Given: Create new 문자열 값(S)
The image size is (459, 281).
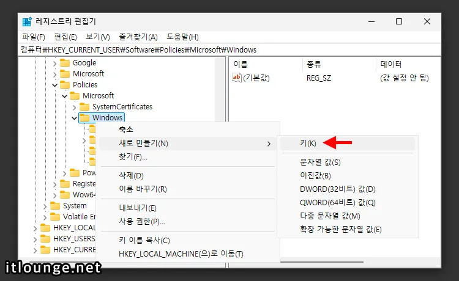Looking at the screenshot, I should click(348, 162).
